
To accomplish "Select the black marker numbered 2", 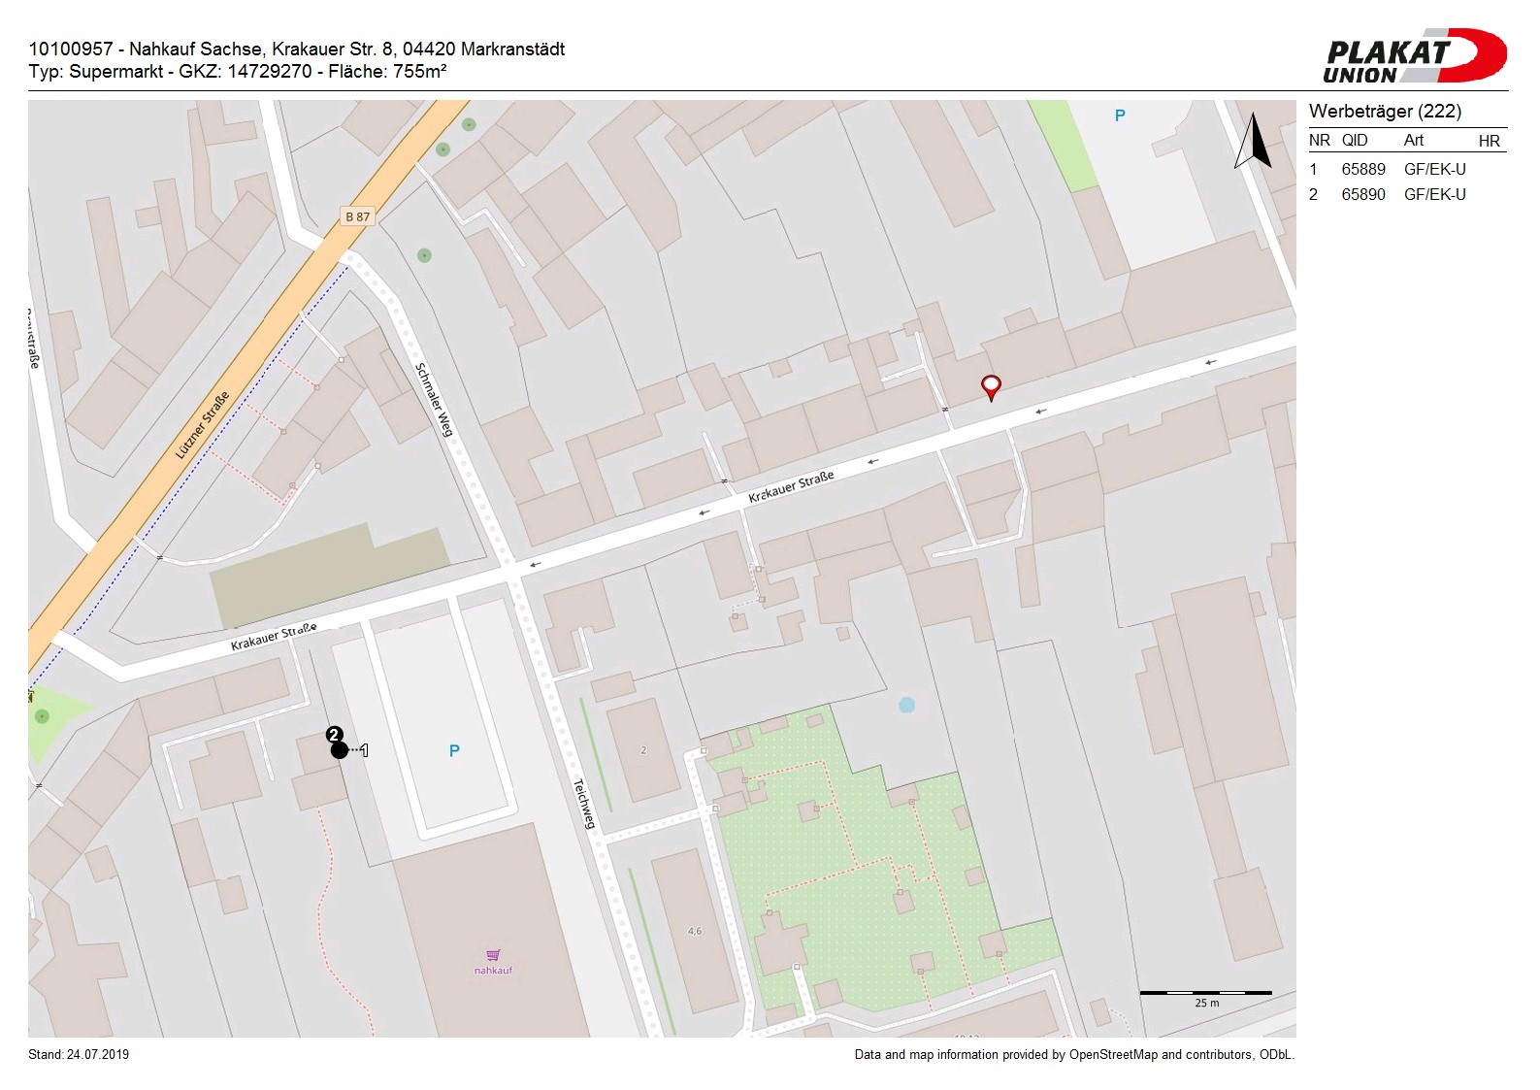I will point(338,748).
